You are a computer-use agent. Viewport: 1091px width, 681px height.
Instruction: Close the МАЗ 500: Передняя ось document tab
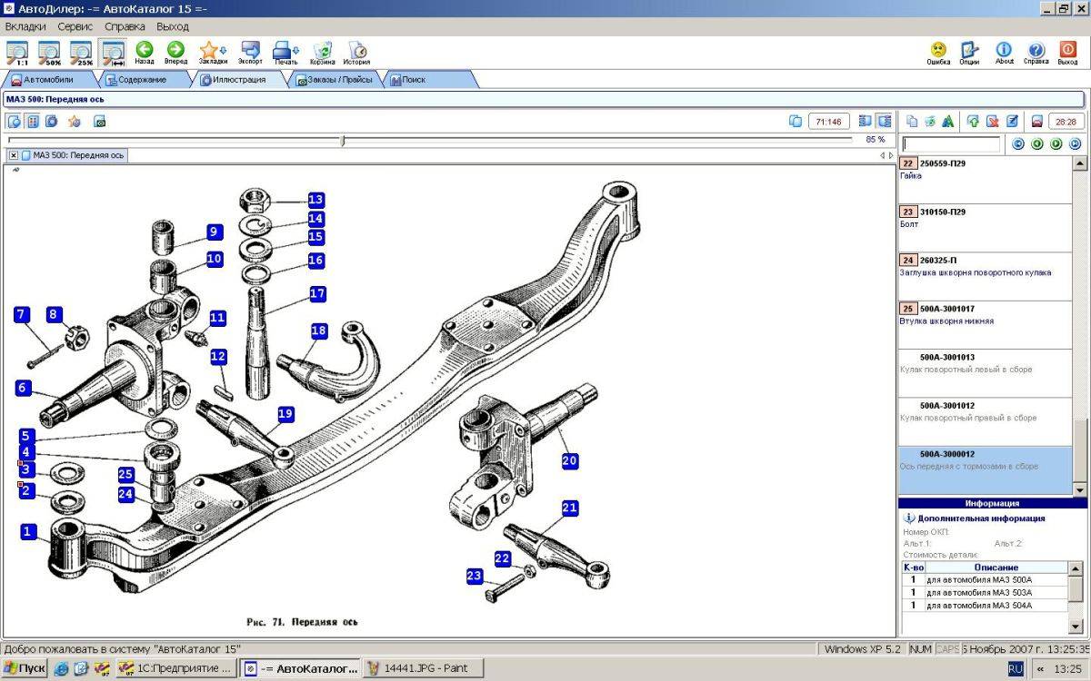point(14,155)
